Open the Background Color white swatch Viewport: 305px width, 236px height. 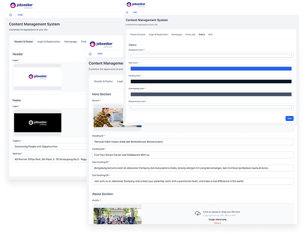click(x=211, y=56)
